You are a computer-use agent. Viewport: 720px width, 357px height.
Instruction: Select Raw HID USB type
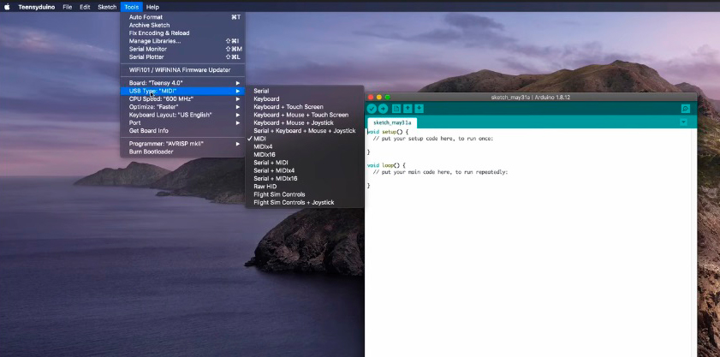tap(305, 187)
